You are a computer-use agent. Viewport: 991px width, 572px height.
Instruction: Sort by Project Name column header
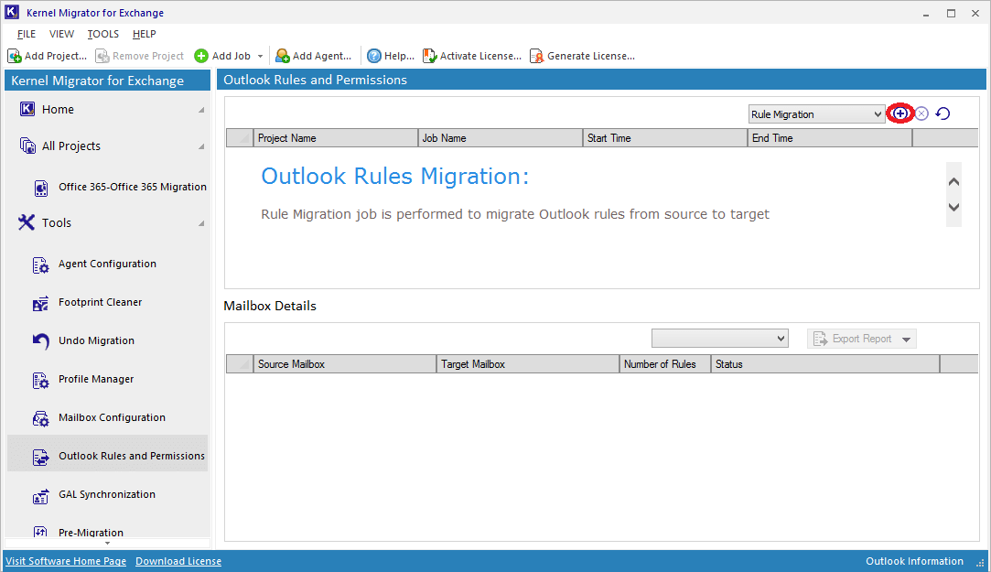[x=336, y=138]
